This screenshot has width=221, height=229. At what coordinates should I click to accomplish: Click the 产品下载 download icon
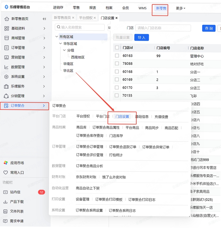5,202
